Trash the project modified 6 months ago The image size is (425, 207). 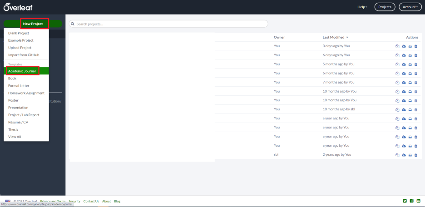click(416, 74)
